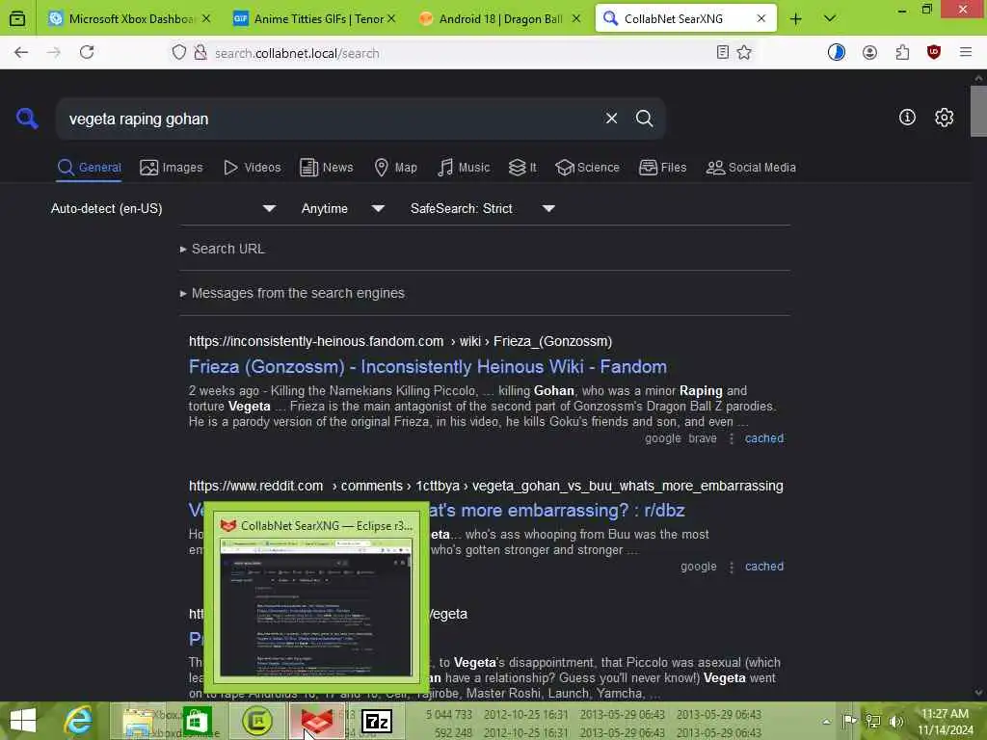Select the Social Media search category
The width and height of the screenshot is (987, 740).
(751, 168)
